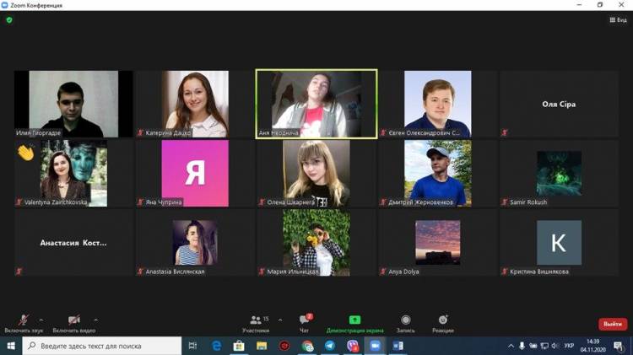
Task: Open the Вид view layout menu
Action: click(x=617, y=20)
